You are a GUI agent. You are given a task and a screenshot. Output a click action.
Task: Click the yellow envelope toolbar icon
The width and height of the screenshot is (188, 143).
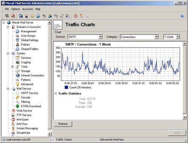point(32,16)
